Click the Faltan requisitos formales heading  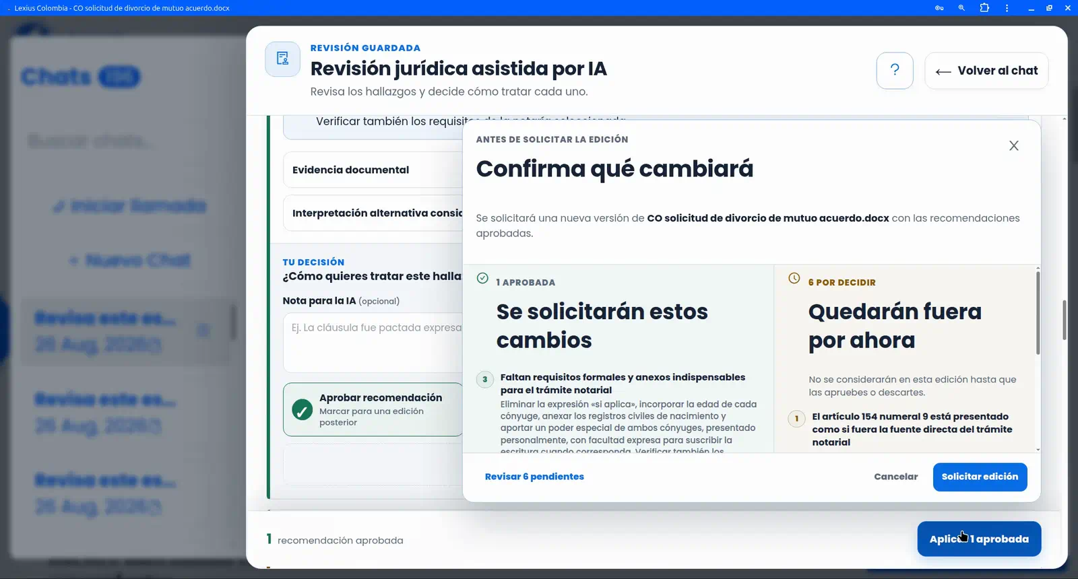tap(623, 384)
